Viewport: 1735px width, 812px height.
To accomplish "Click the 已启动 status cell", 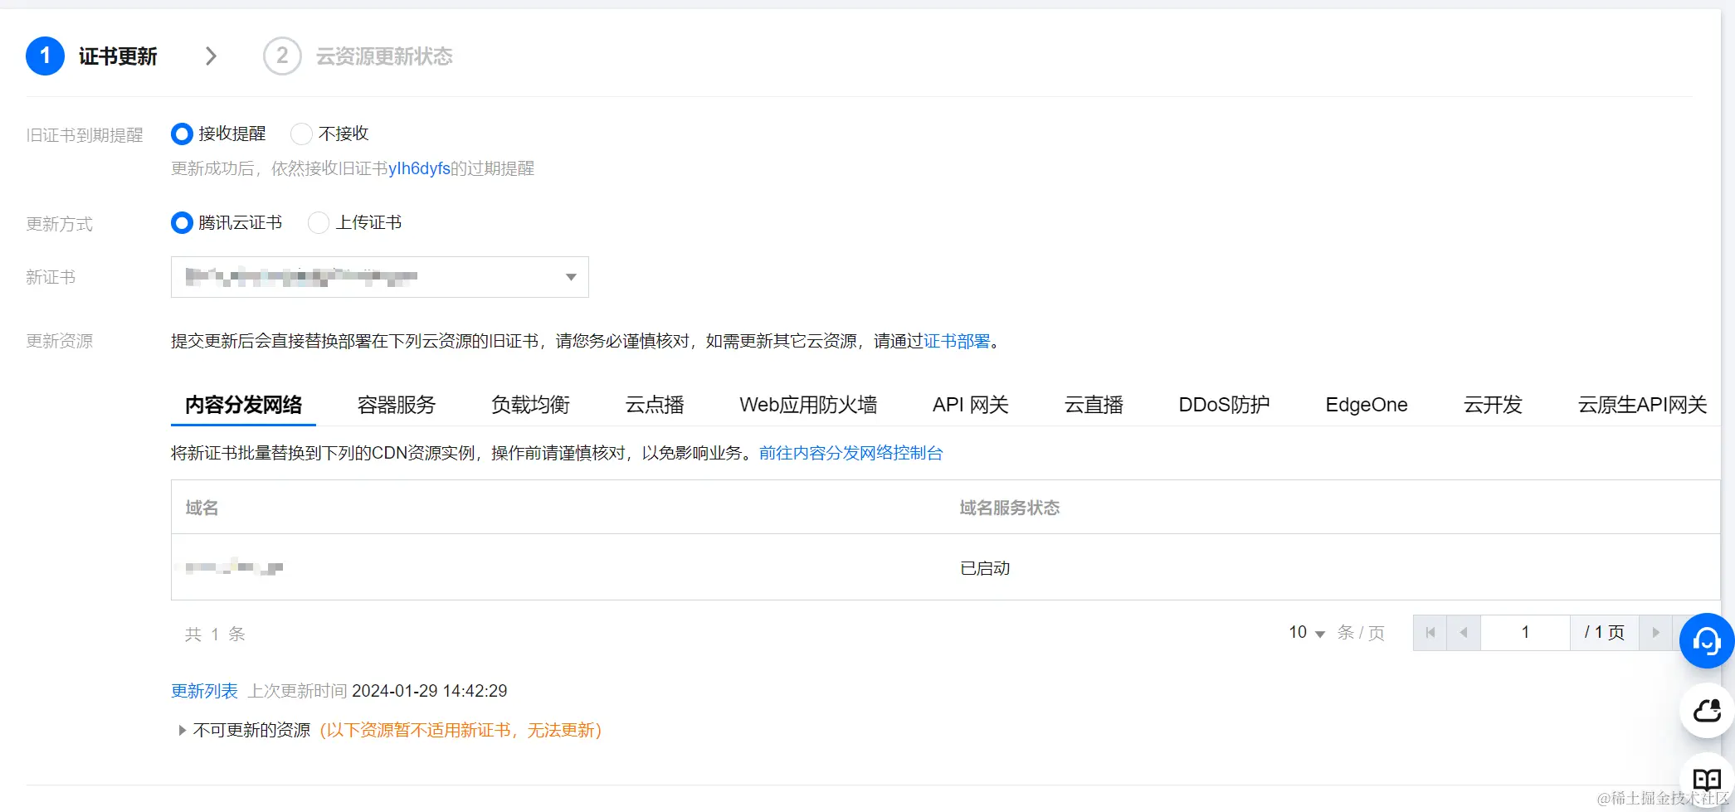I will pos(985,568).
